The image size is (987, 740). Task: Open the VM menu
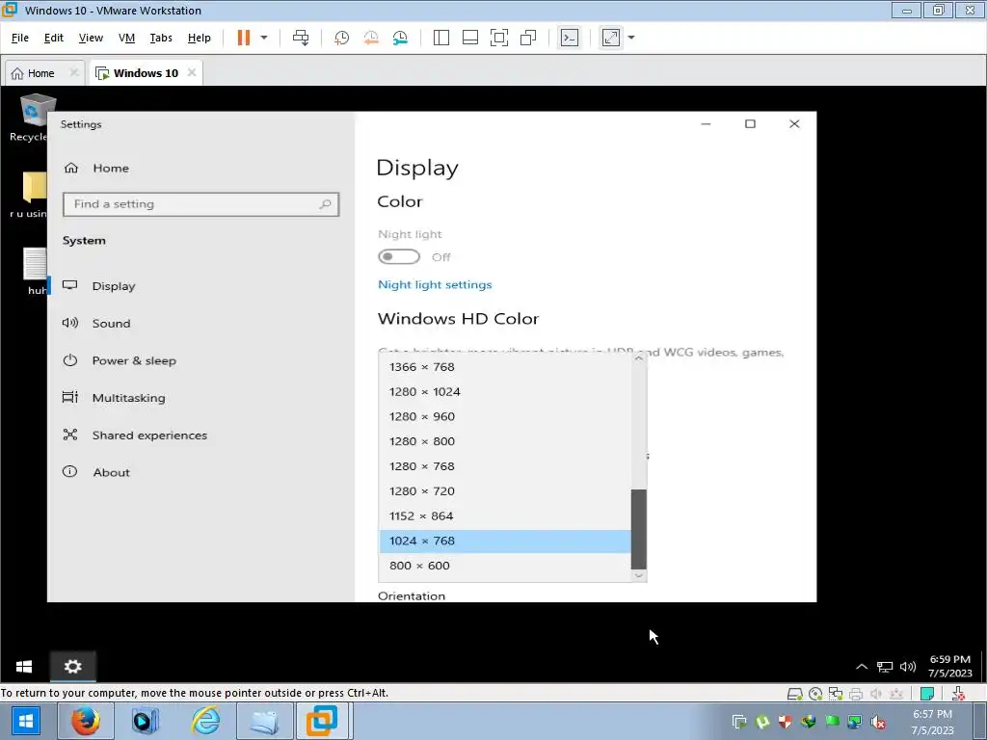[x=126, y=38]
